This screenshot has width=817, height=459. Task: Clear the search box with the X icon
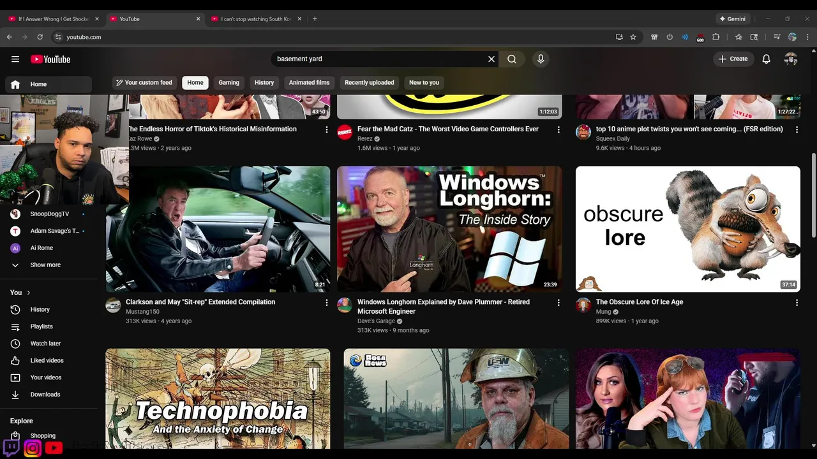pos(491,59)
